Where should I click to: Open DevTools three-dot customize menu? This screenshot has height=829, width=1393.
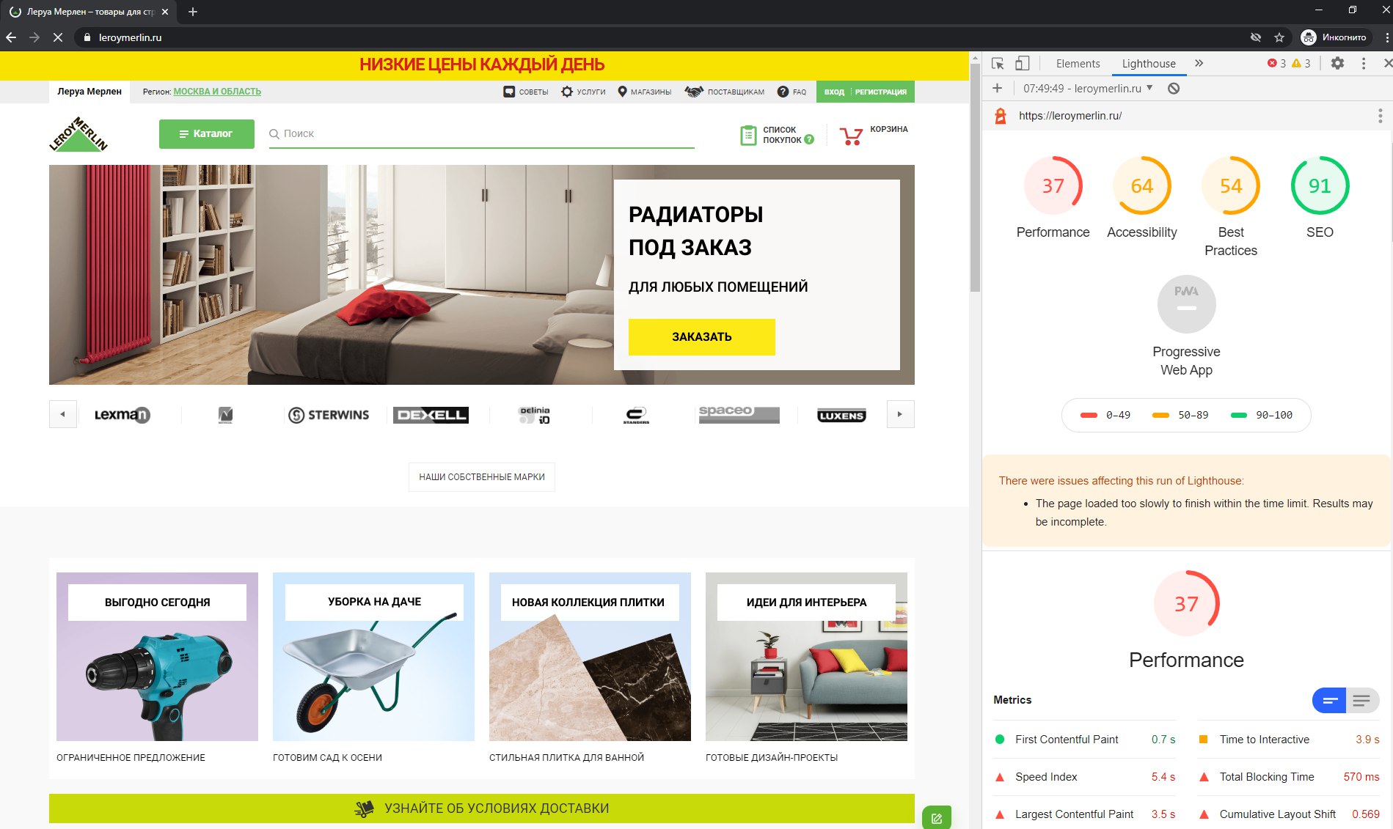coord(1364,64)
